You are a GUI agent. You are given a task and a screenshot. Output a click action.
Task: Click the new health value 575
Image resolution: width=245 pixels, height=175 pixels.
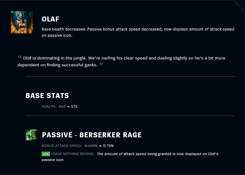coord(74,106)
